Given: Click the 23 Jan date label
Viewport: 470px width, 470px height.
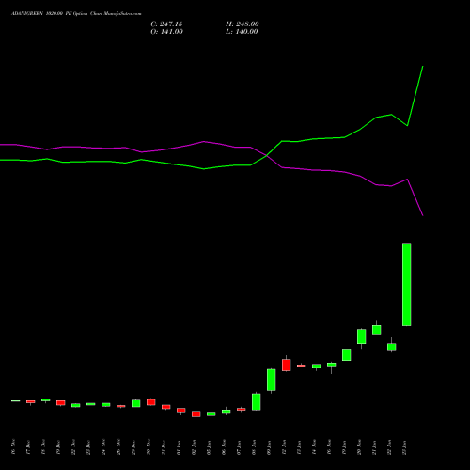Looking at the screenshot, I should coord(404,447).
